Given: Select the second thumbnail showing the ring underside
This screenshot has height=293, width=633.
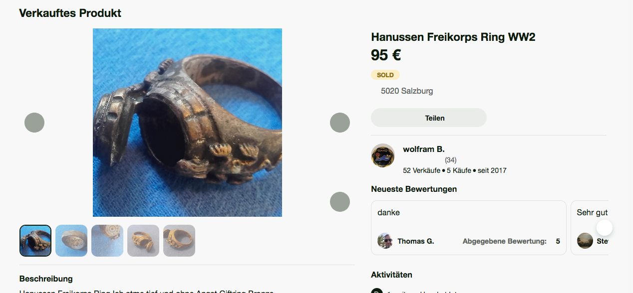Looking at the screenshot, I should pos(71,241).
